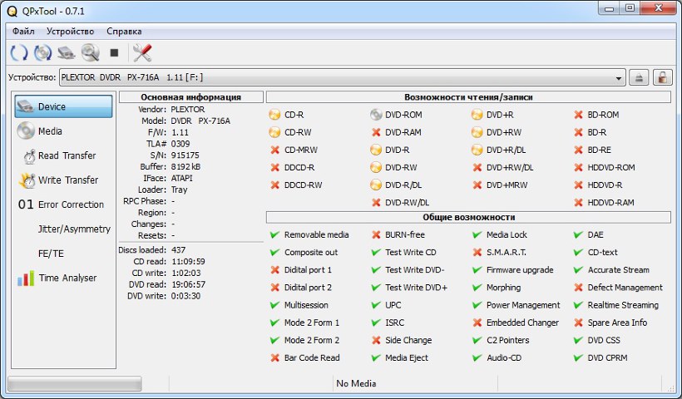Open the tools settings wrench icon
Screen dimensions: 682x399
tap(142, 52)
